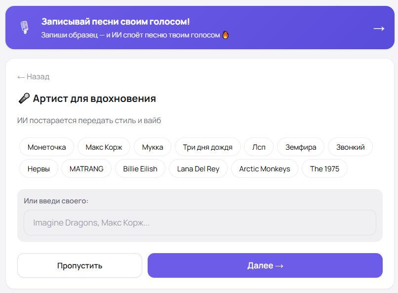This screenshot has width=398, height=293.
Task: Select the 'Монеточка' artist chip
Action: 47,147
